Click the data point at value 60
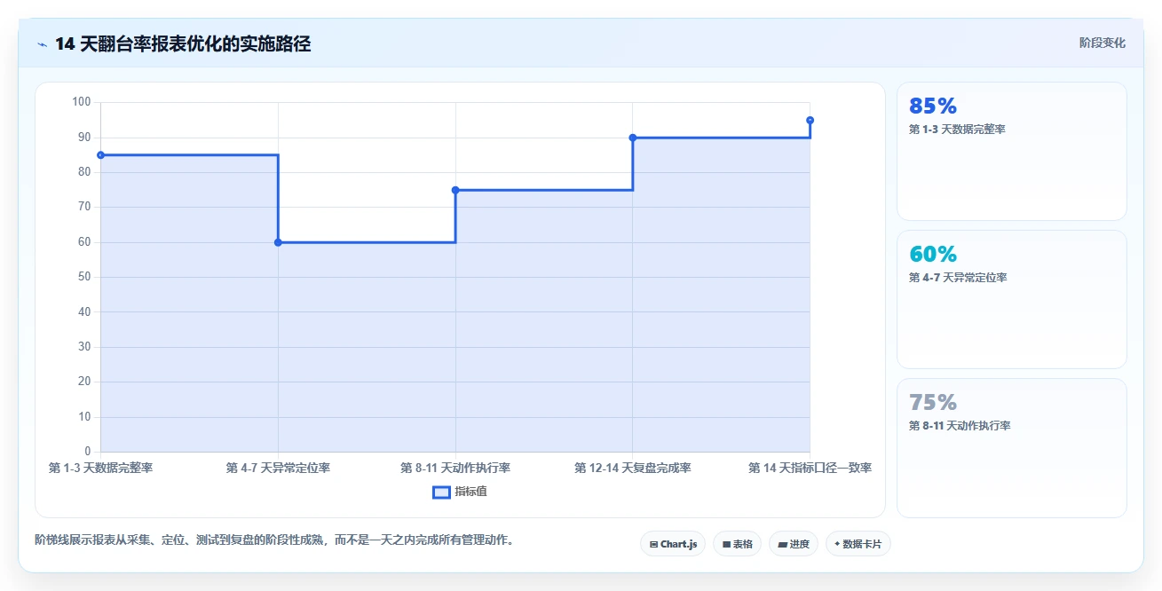The width and height of the screenshot is (1162, 591). pos(278,242)
